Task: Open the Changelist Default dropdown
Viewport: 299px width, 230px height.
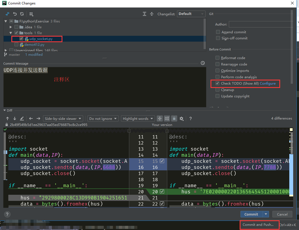Action: (191, 14)
